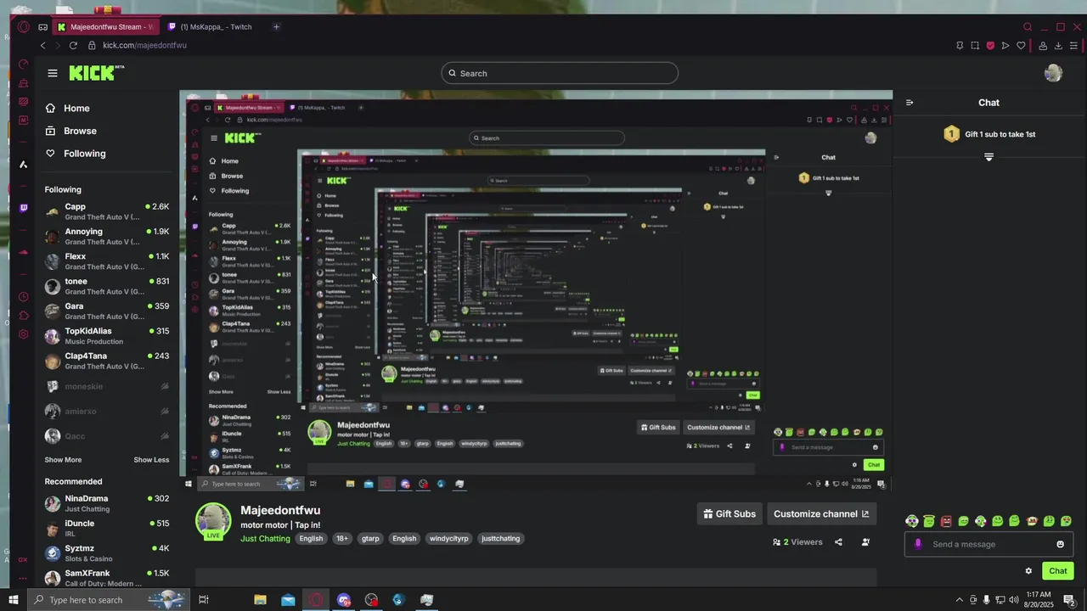Open Annoying's channel

coord(107,236)
